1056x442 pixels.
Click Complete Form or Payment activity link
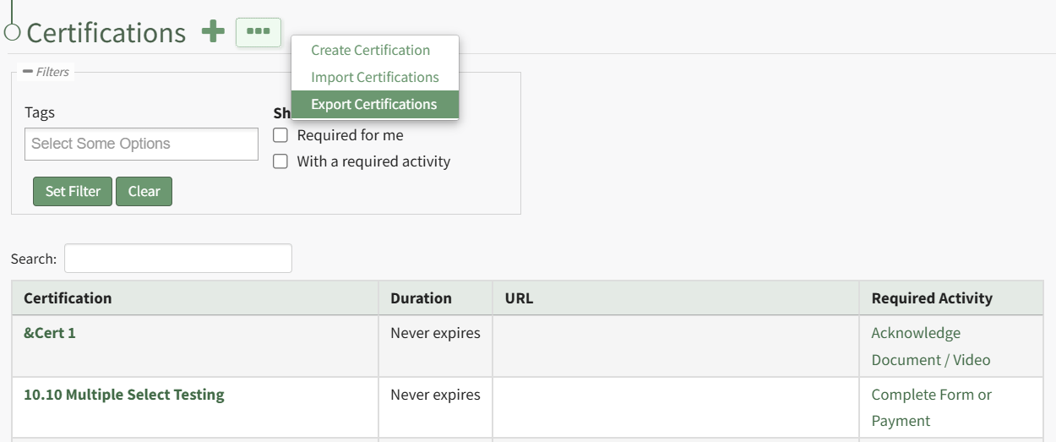pyautogui.click(x=930, y=407)
